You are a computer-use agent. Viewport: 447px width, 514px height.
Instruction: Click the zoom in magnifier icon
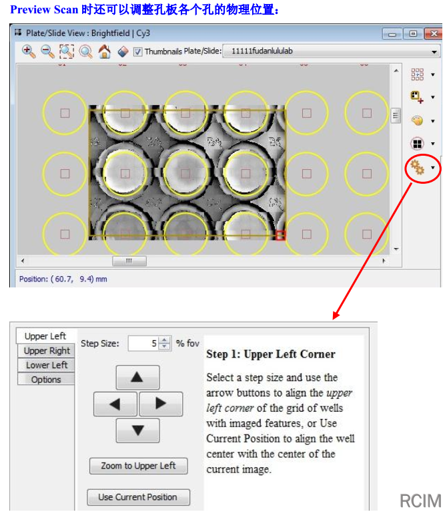coord(29,51)
